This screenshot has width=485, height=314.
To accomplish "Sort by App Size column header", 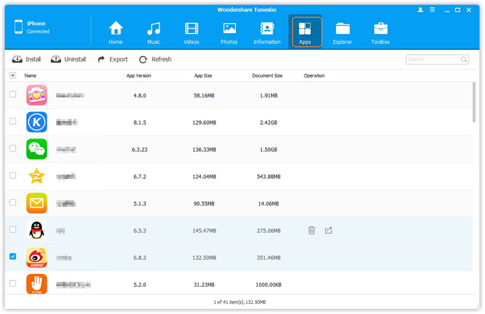I will coord(203,75).
